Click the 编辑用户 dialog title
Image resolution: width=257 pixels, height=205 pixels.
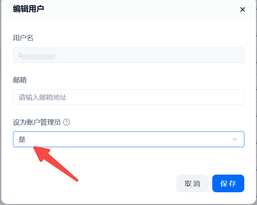28,9
